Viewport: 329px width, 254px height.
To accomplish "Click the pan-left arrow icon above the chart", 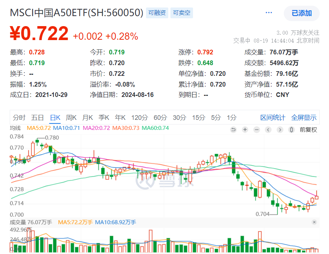I will pyautogui.click(x=268, y=130).
